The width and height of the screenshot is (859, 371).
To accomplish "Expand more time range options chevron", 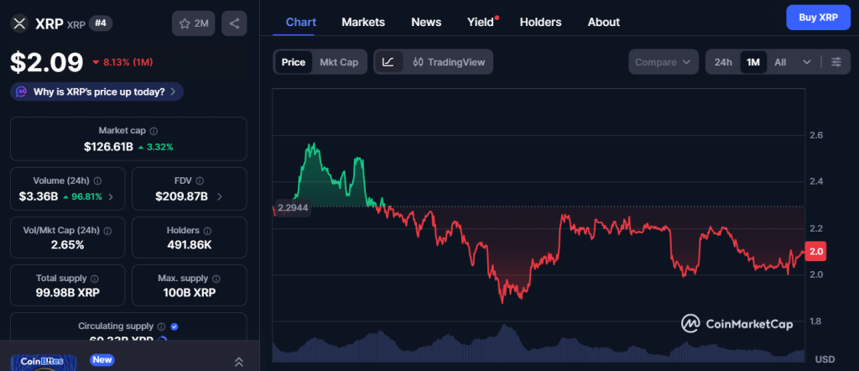I will [x=806, y=62].
